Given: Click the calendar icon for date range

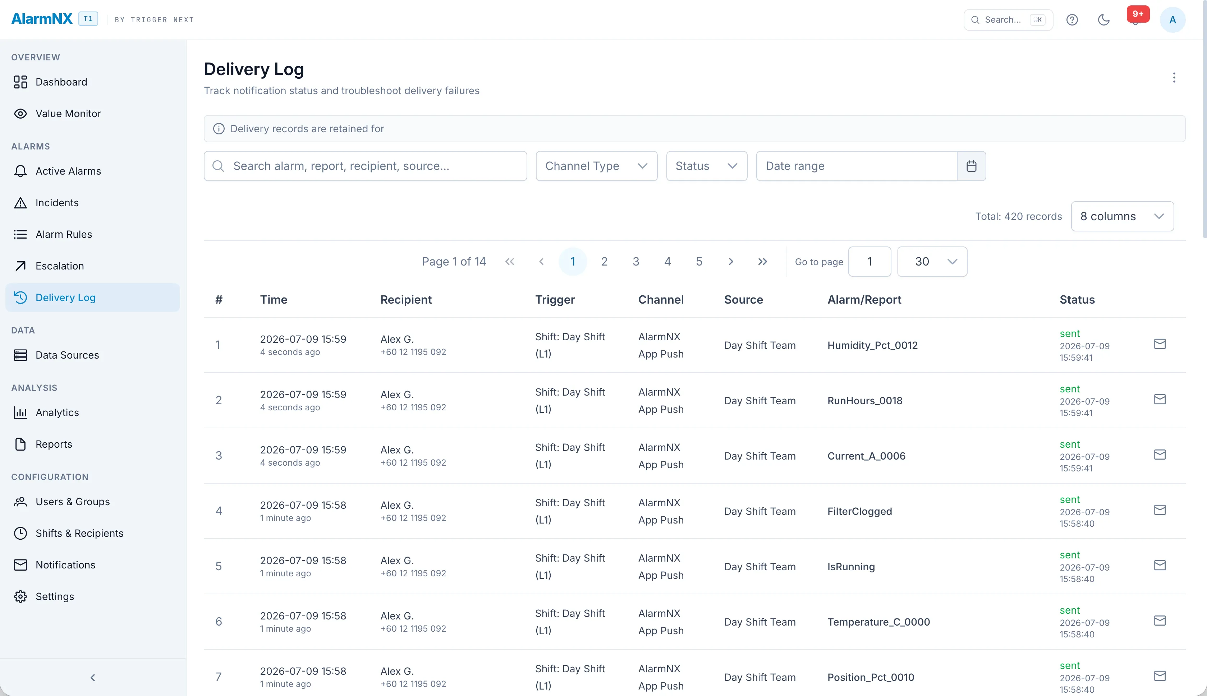Looking at the screenshot, I should (971, 166).
